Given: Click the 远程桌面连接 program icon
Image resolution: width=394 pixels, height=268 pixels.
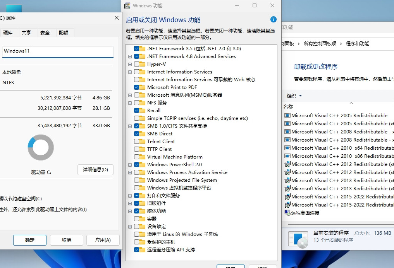Looking at the screenshot, I should click(287, 213).
